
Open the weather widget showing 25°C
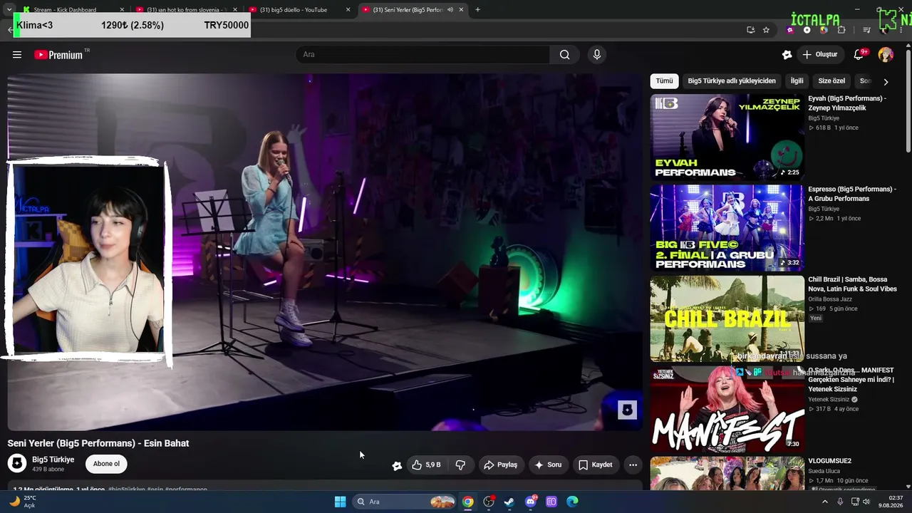(21, 502)
